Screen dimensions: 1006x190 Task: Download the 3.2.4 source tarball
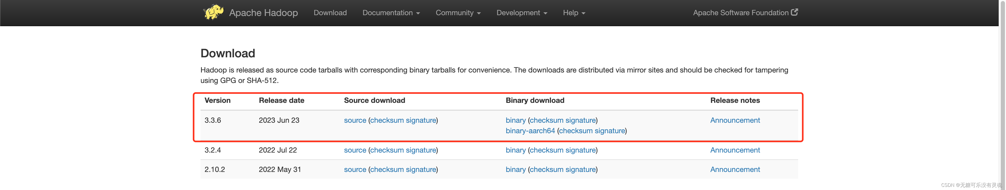pos(355,150)
